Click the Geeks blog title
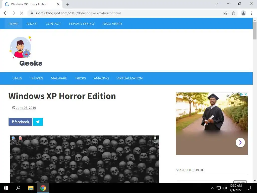 tap(31, 63)
